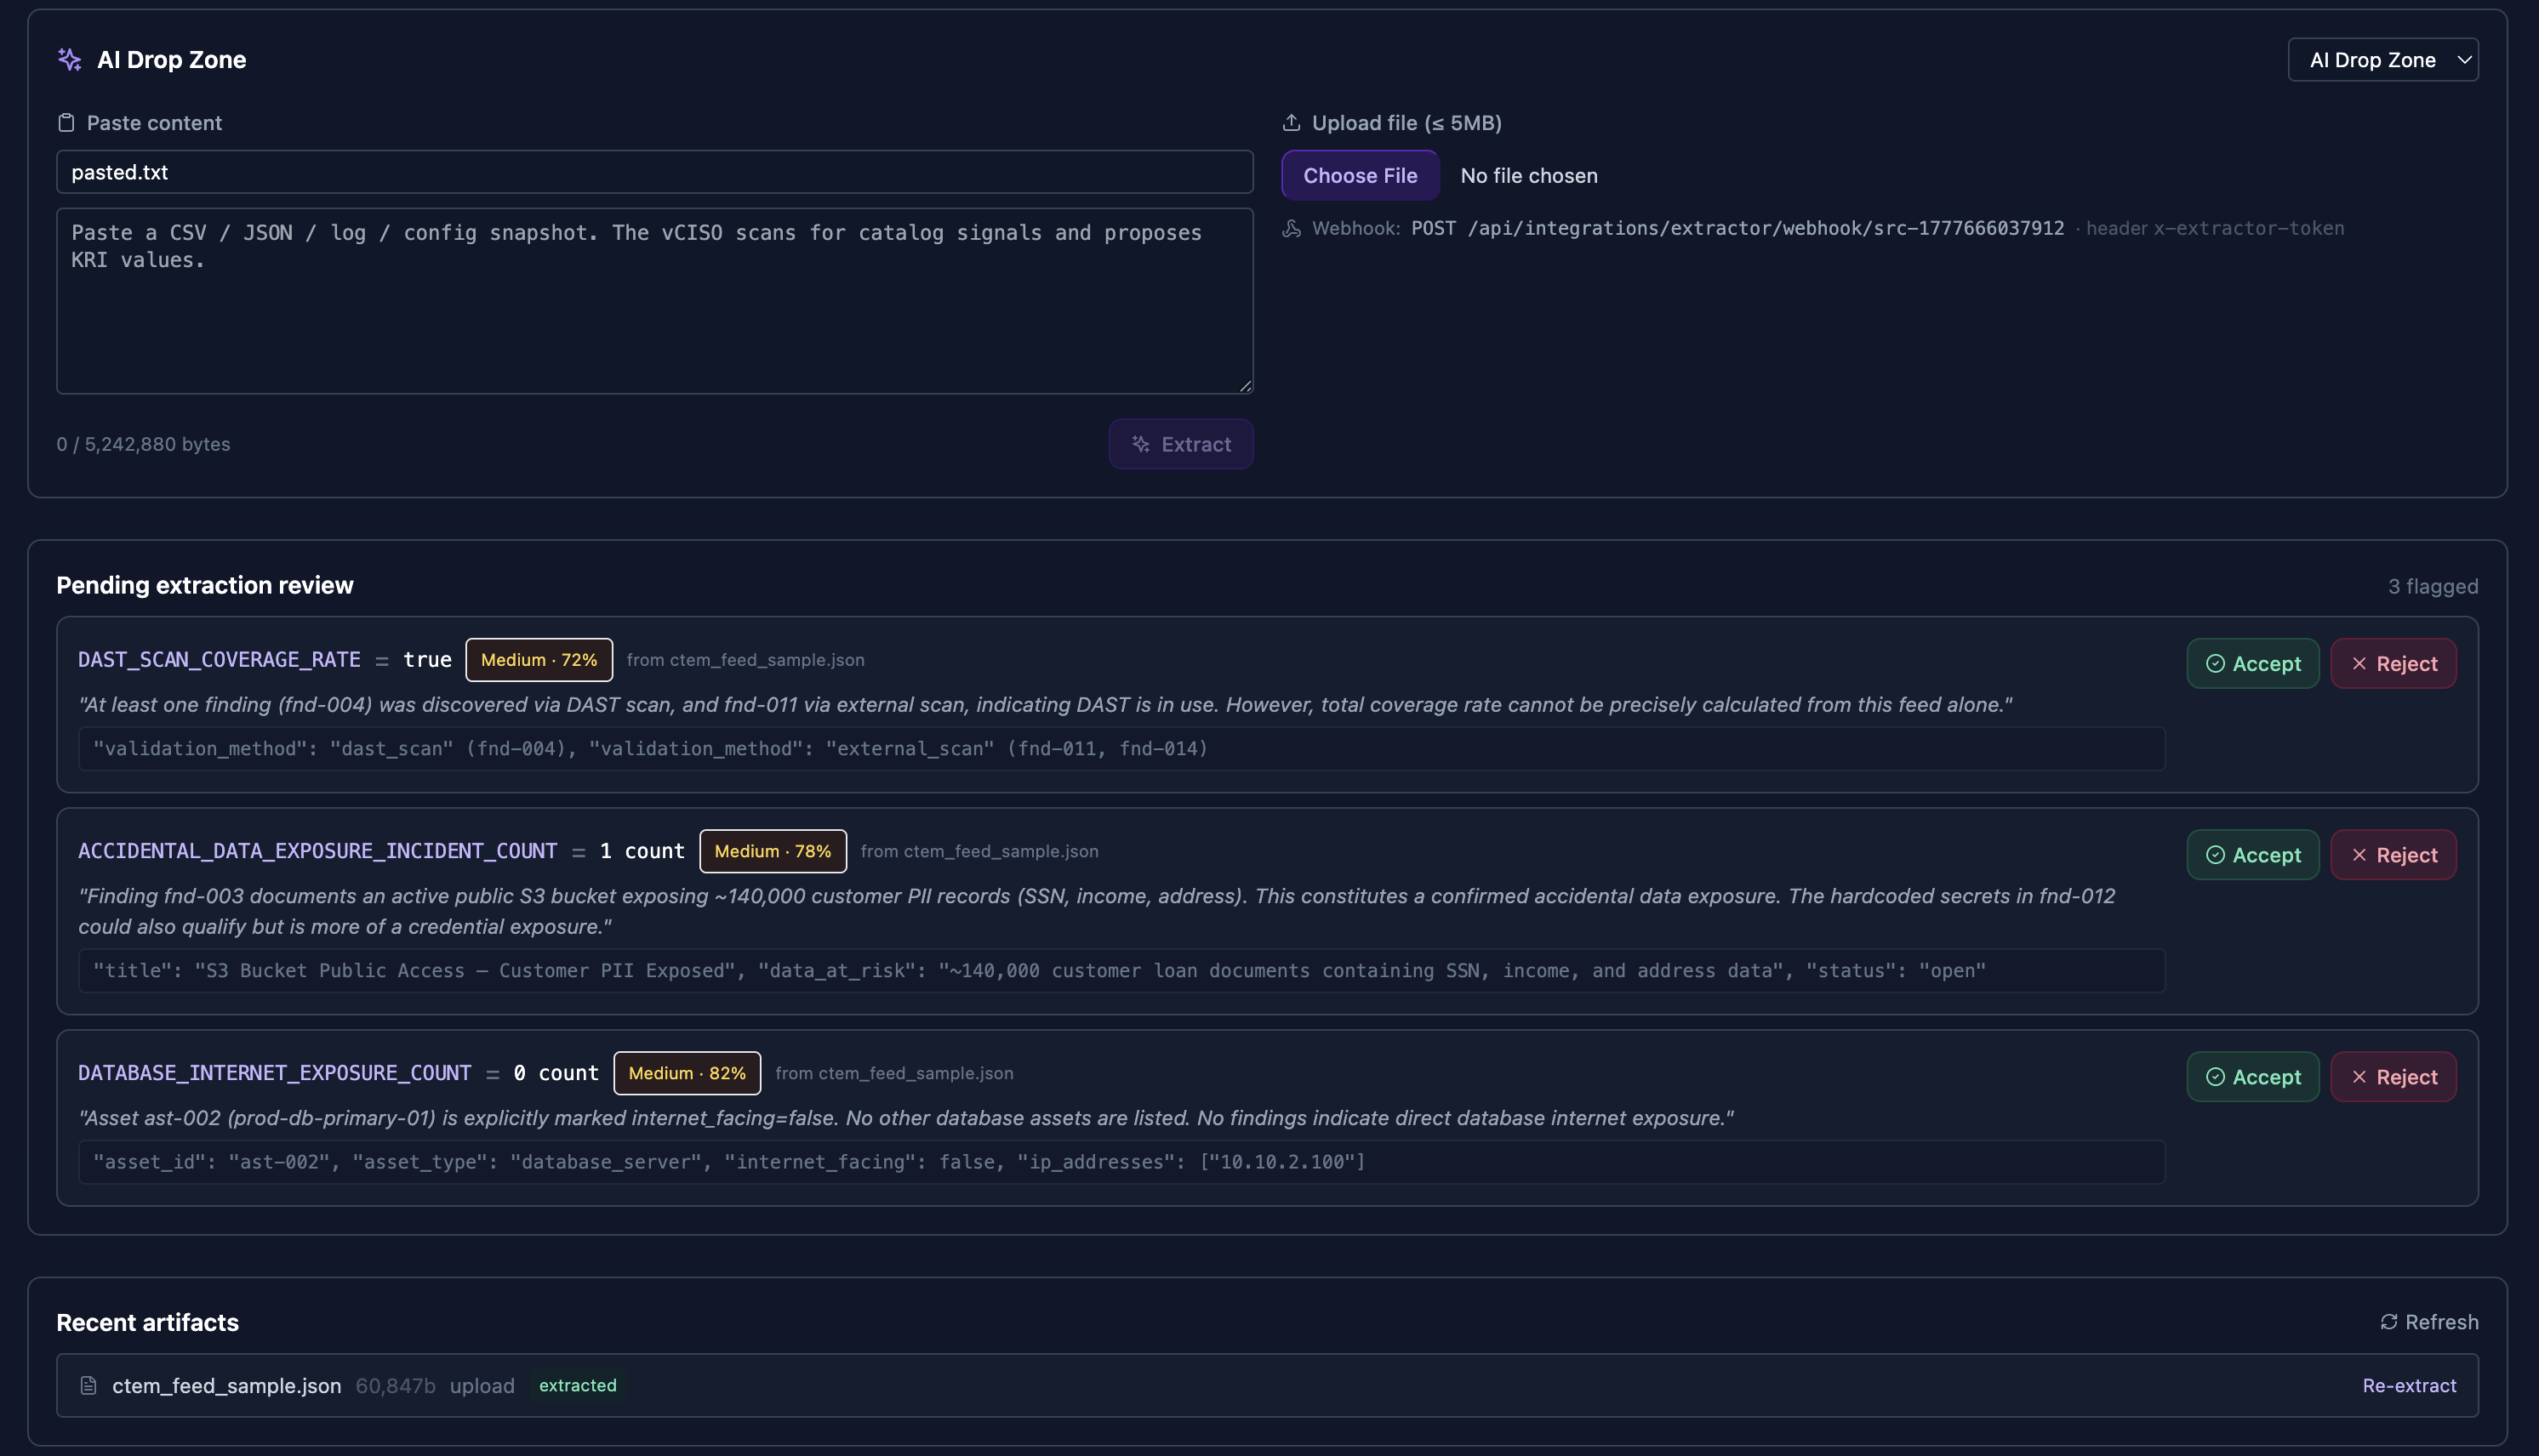Screen dimensions: 2539x1456
Task: Click the '0 / 5,242,880 bytes' counter
Action: click(143, 444)
